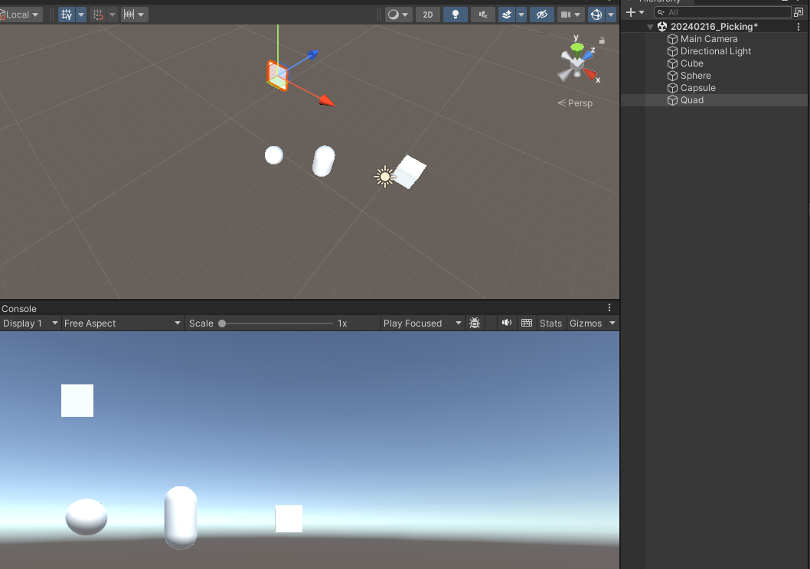
Task: Open Game view Gizmos dropdown arrow
Action: (612, 323)
